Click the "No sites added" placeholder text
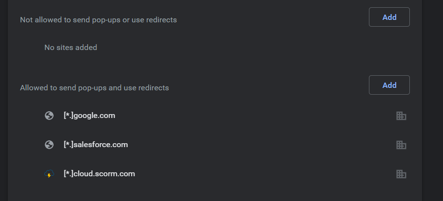443x201 pixels. coord(71,48)
